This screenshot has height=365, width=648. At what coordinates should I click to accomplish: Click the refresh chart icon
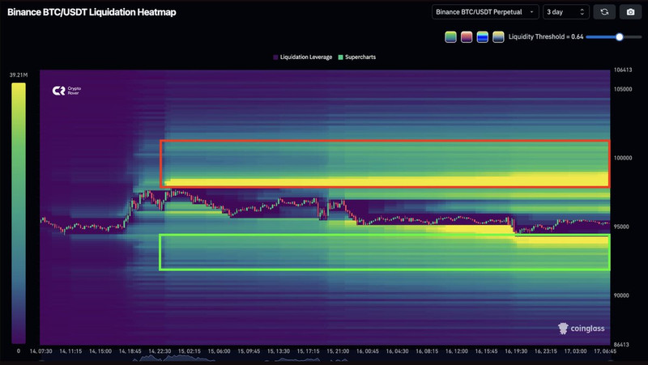pyautogui.click(x=603, y=12)
